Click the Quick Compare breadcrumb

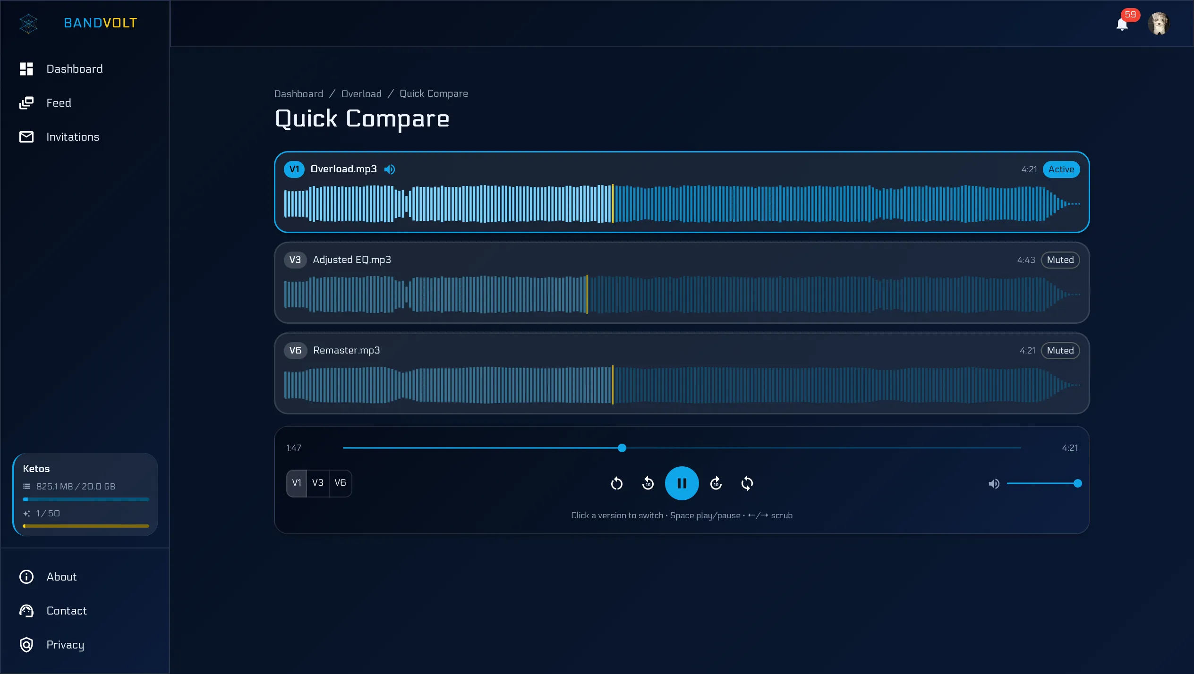coord(434,93)
